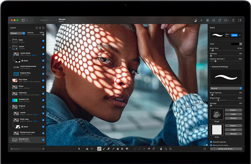Disable the Smooth textures checkbox
251x164 pixels.
(x=211, y=142)
